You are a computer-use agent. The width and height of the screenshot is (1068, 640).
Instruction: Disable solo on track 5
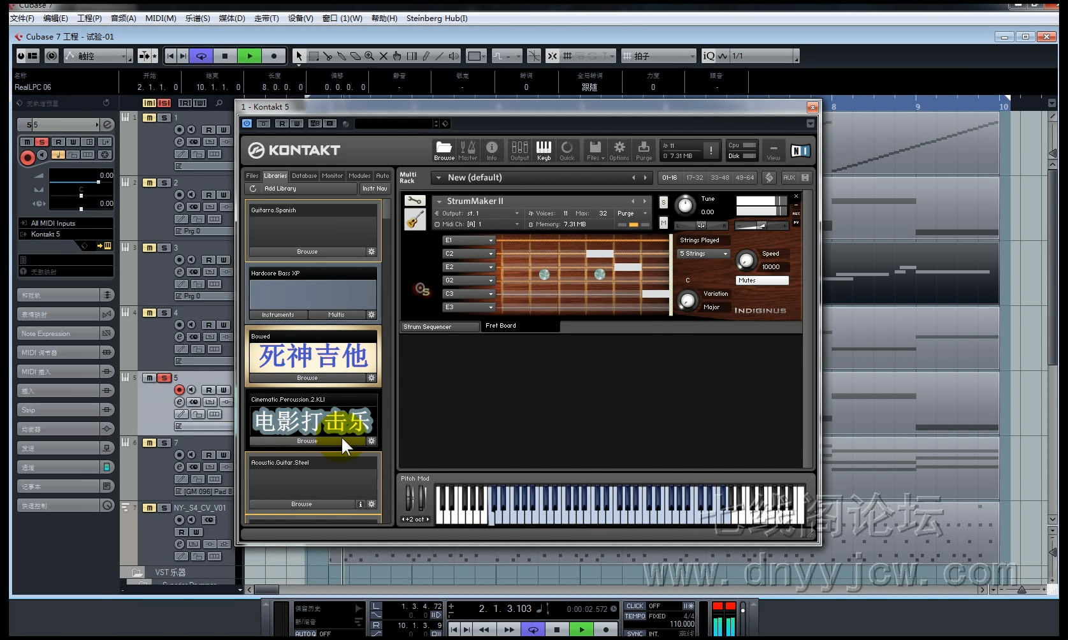[x=164, y=378]
